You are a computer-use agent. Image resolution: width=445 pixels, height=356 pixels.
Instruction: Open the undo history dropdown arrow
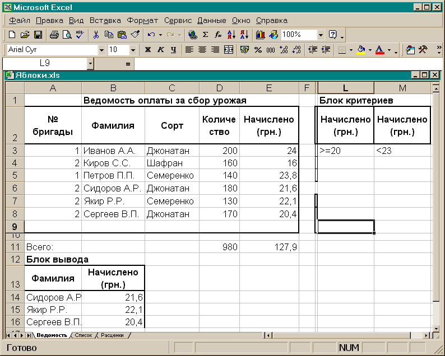click(x=160, y=35)
